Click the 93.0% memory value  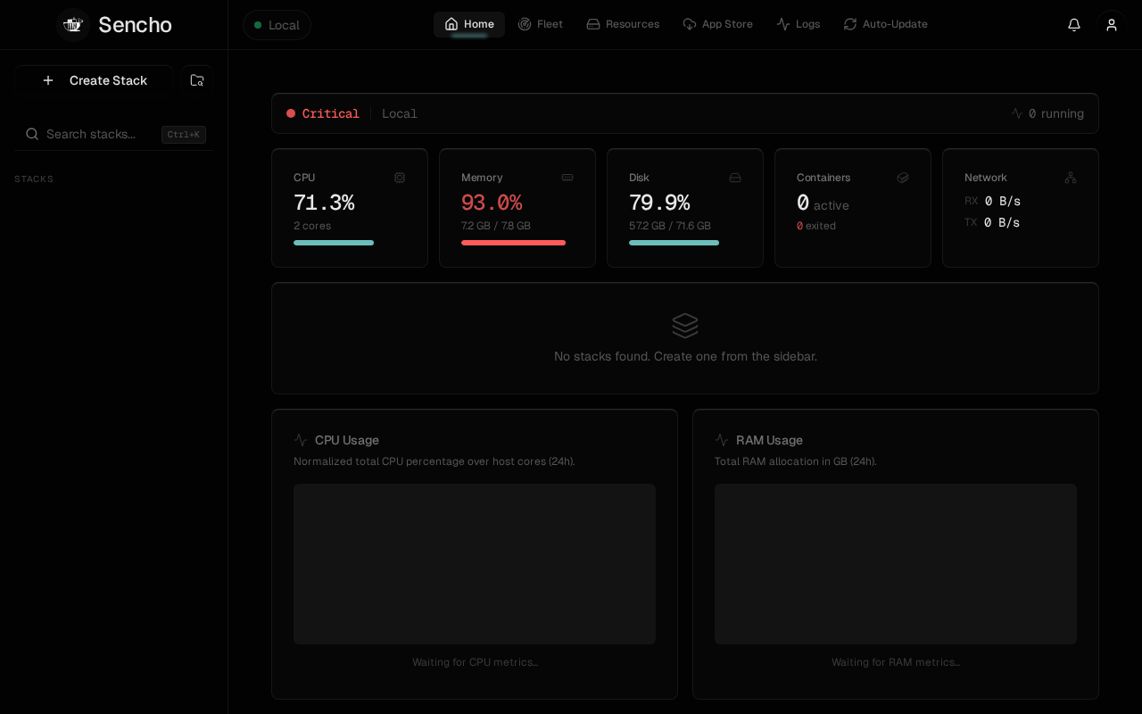492,203
